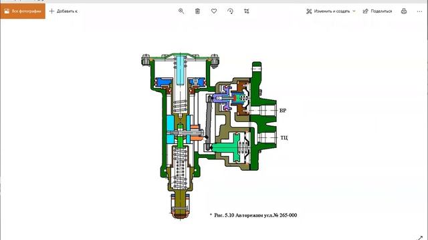Click the ТЦ label on diagram

tap(284, 138)
